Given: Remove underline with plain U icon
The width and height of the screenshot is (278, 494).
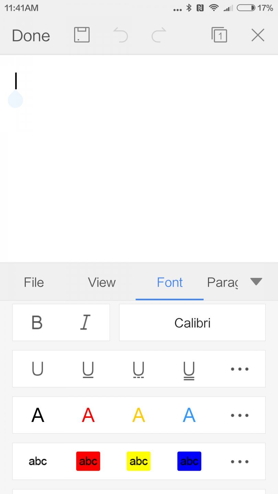Looking at the screenshot, I should point(37,369).
